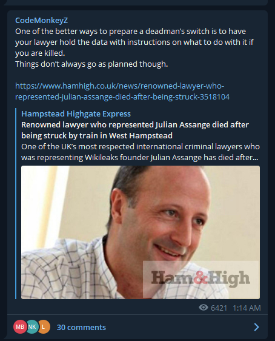
Task: Click the article description preview text
Action: pyautogui.click(x=141, y=152)
